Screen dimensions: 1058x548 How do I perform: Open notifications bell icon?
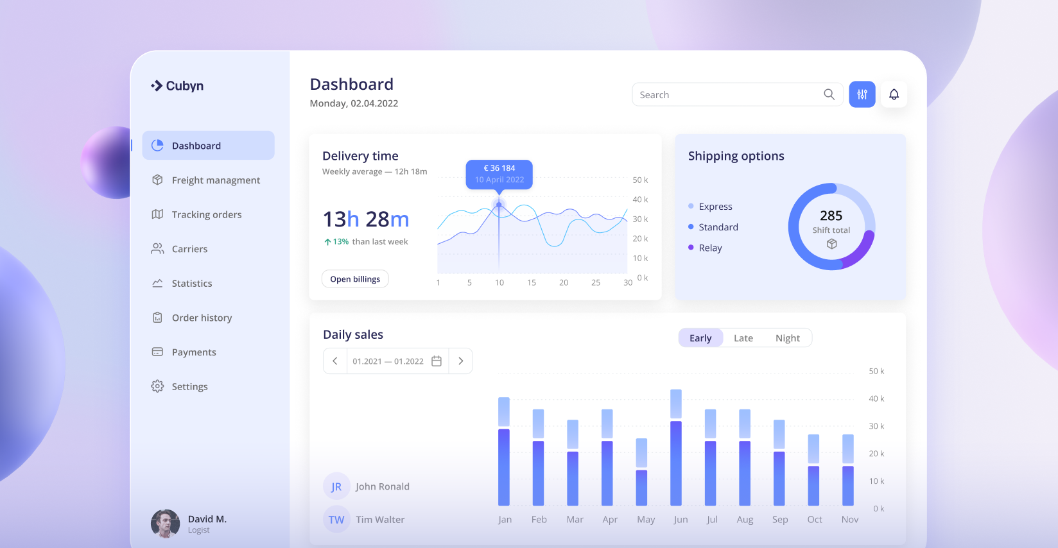[894, 94]
